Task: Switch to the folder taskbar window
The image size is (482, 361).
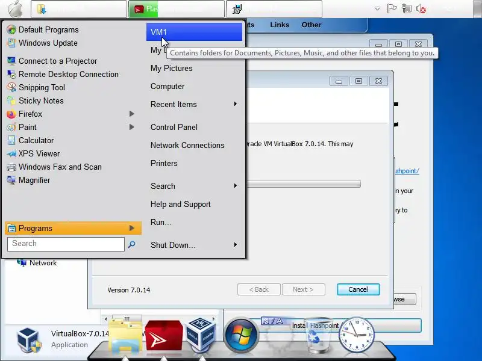Action: tap(79, 9)
